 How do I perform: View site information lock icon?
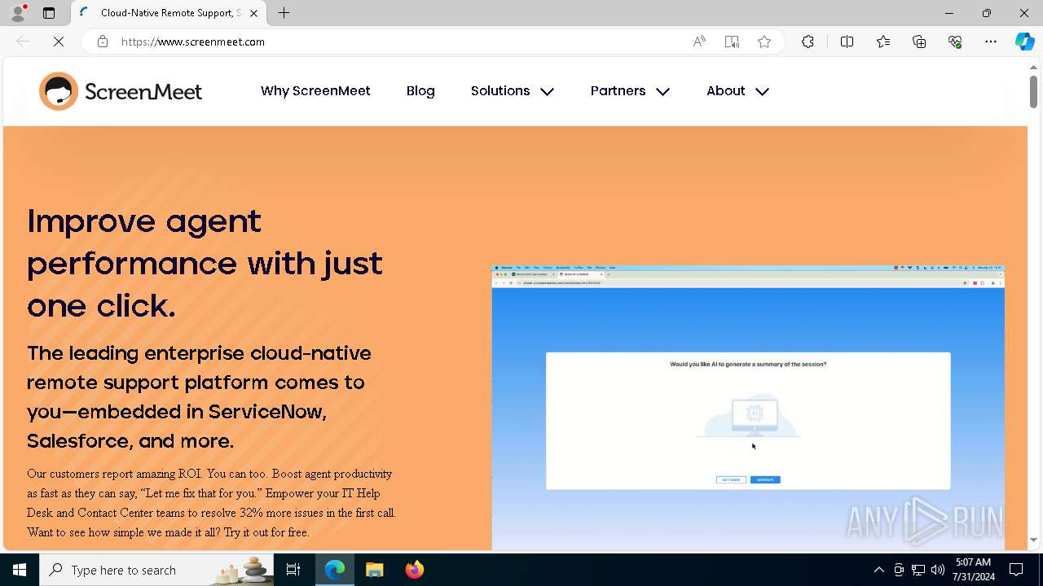[x=103, y=42]
